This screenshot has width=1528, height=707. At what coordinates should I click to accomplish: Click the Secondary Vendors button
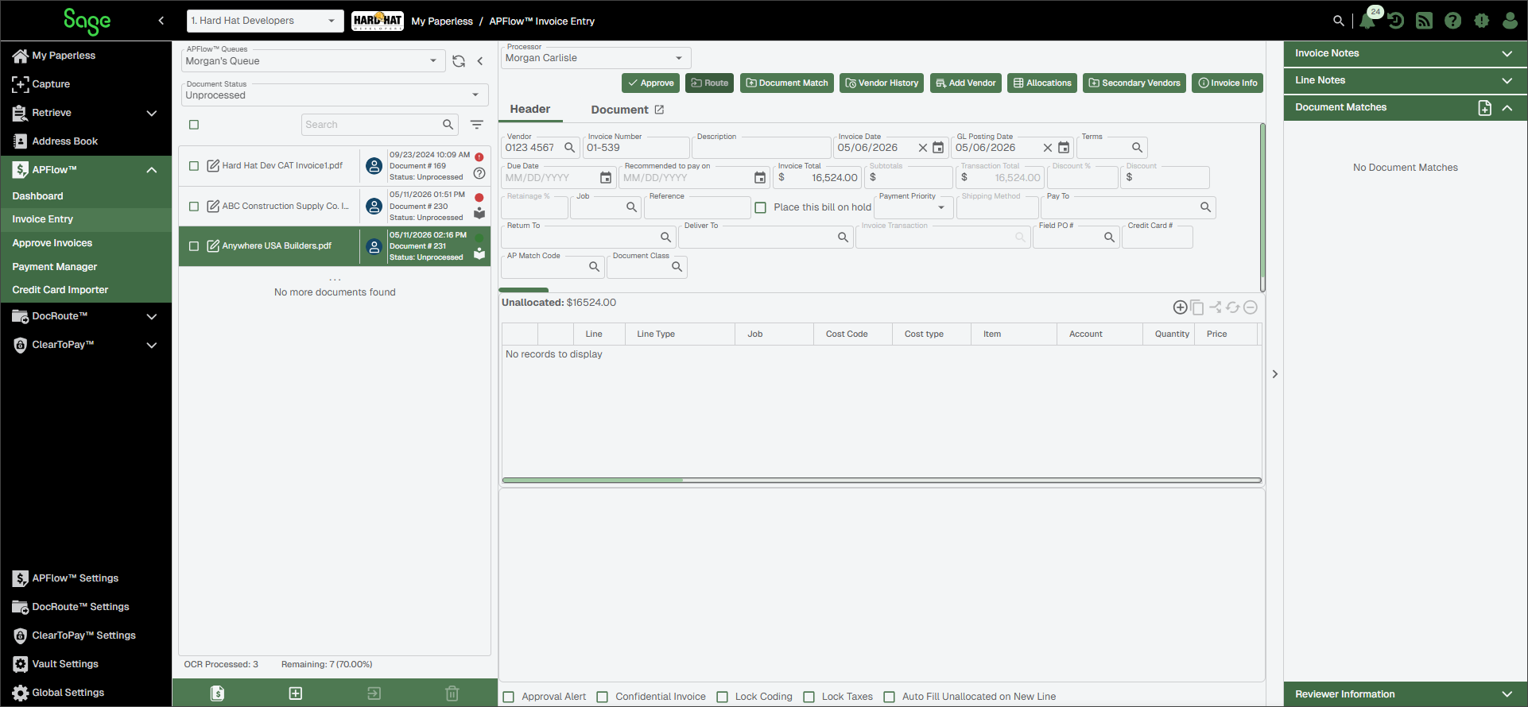(1134, 83)
